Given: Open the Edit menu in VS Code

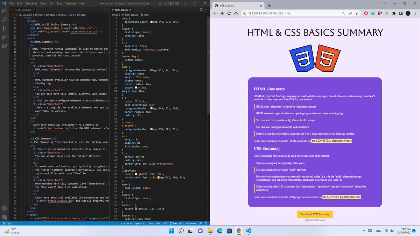Looking at the screenshot, I should click(x=19, y=3).
